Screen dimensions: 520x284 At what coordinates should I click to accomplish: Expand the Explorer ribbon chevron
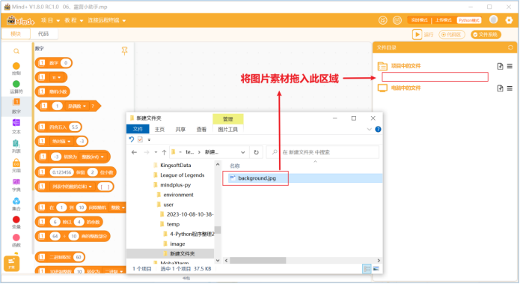(369, 129)
